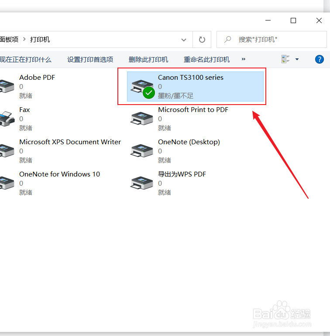Image resolution: width=330 pixels, height=336 pixels.
Task: Click 就绪 status under OneNote (Desktop)
Action: tap(165, 160)
